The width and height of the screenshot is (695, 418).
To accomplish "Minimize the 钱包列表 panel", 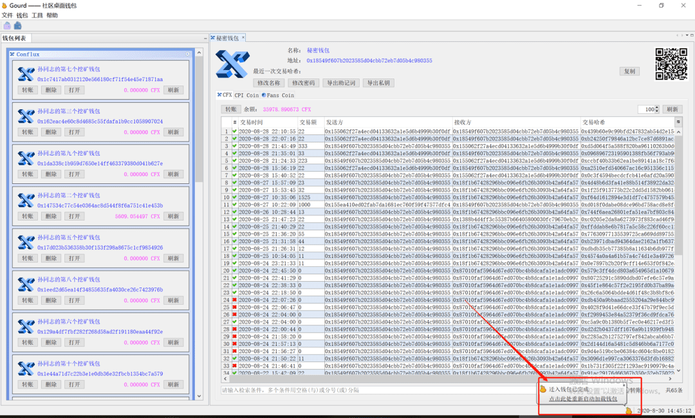I will 205,38.
